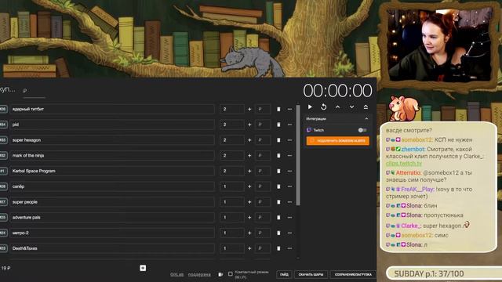This screenshot has width=502, height=282.
Task: Open more options for super people
Action: click(289, 202)
